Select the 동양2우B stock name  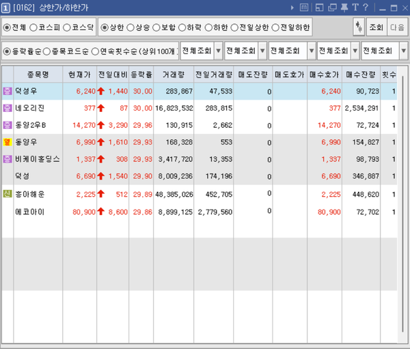30,125
